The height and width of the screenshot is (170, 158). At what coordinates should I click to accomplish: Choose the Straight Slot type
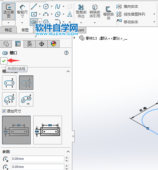(9, 83)
